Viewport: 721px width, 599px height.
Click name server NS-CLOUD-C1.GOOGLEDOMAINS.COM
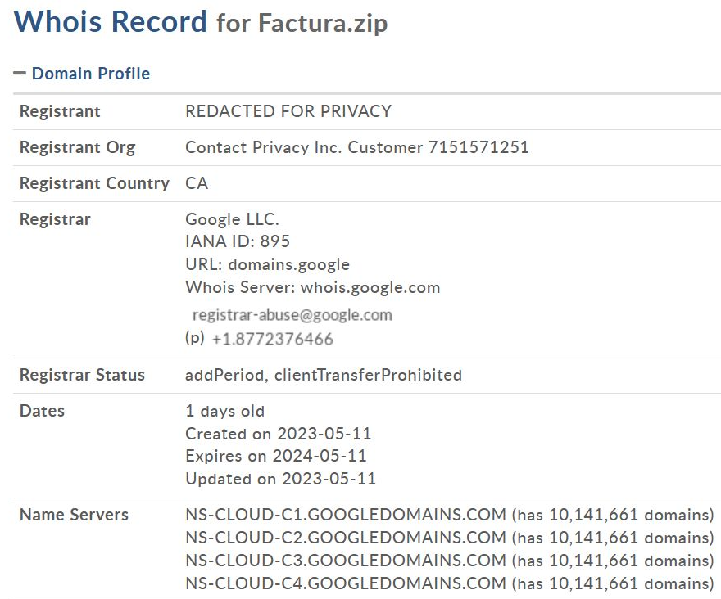346,515
